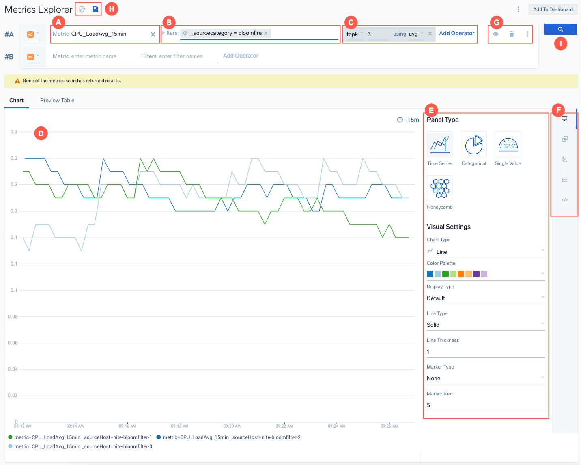The height and width of the screenshot is (465, 581).
Task: Select the Single Value panel type
Action: [508, 145]
